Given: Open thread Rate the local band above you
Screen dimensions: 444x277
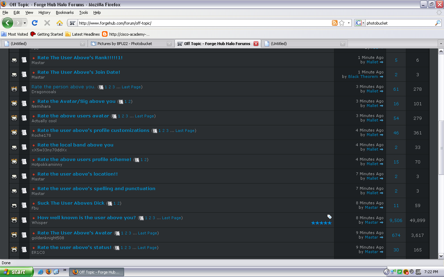Looking at the screenshot, I should coord(75,145).
